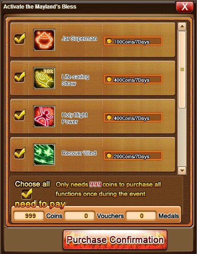The width and height of the screenshot is (197, 254).
Task: Close the Mayland's Bless dialog
Action: pos(184,7)
